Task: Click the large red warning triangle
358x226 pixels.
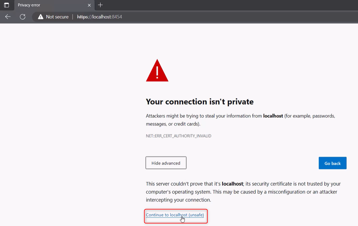Action: tap(157, 71)
